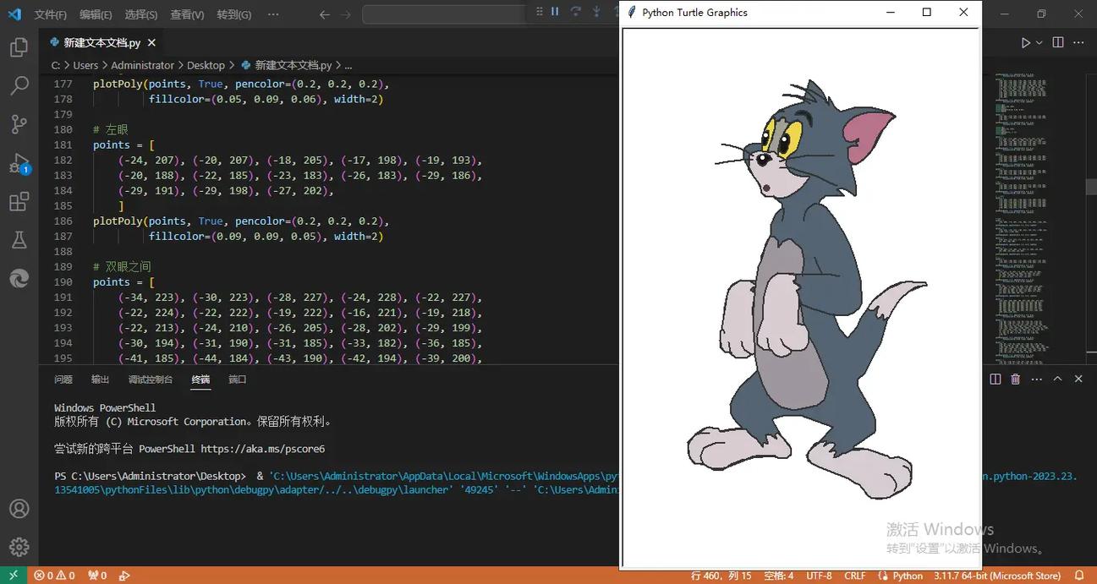This screenshot has width=1097, height=584.
Task: Switch to the 输出 panel tab
Action: (100, 379)
